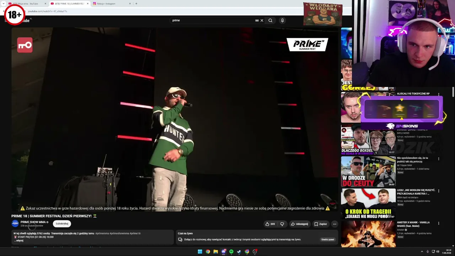The width and height of the screenshot is (455, 256).
Task: Open the PRIME SHOW MMA channel name link
Action: pos(33,222)
